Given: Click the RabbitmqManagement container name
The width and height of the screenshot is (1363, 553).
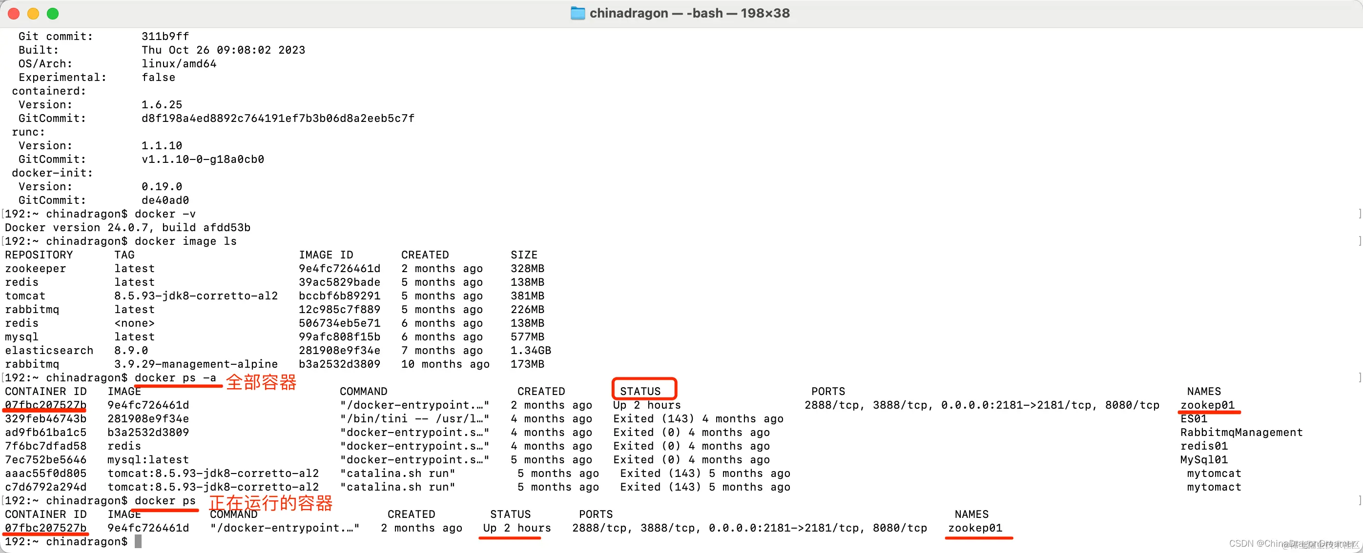Looking at the screenshot, I should click(x=1241, y=433).
